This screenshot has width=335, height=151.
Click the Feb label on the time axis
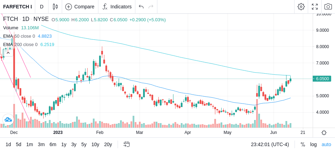100,133
